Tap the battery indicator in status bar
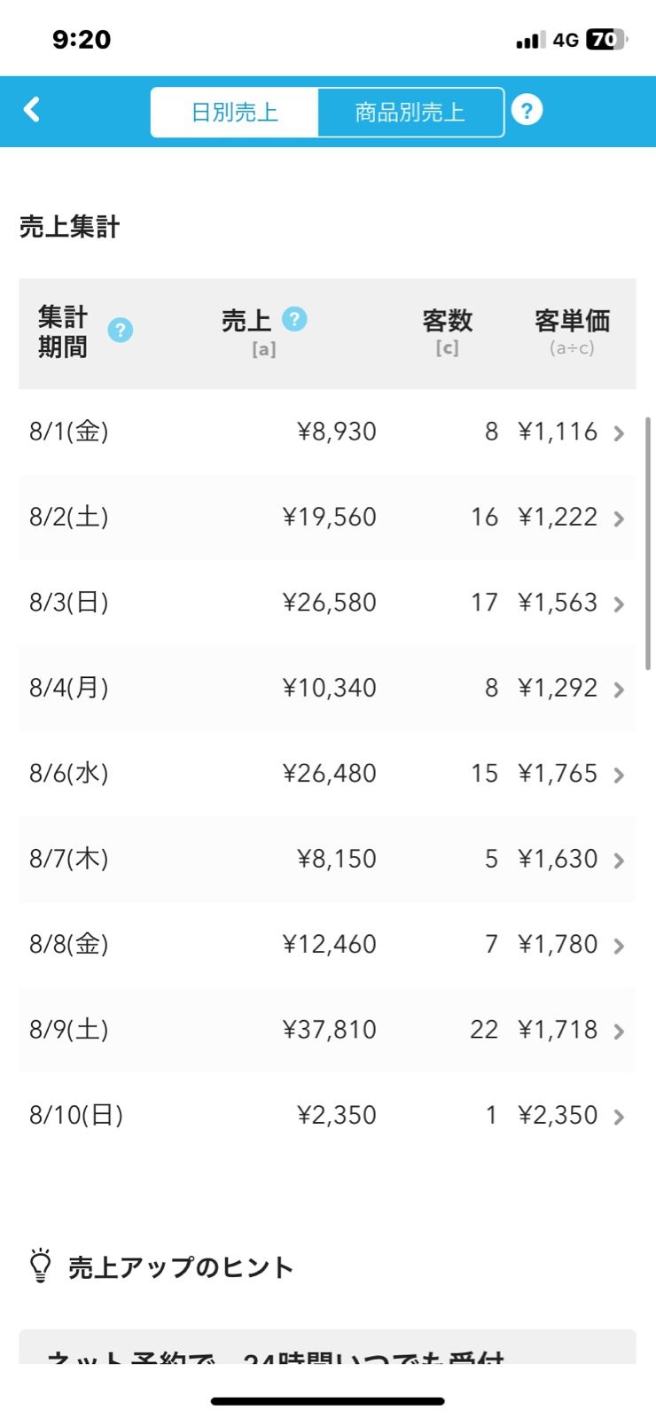The width and height of the screenshot is (656, 1418). pos(606,40)
